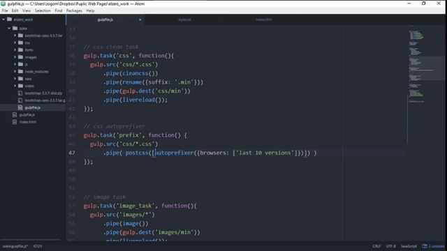Click 'rename' in the suffix pipe line
This screenshot has width=447, height=251.
click(x=132, y=82)
